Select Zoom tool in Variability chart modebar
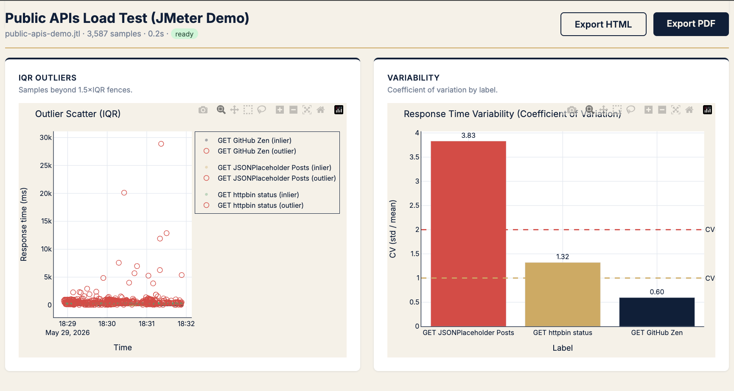Image resolution: width=734 pixels, height=391 pixels. point(590,110)
